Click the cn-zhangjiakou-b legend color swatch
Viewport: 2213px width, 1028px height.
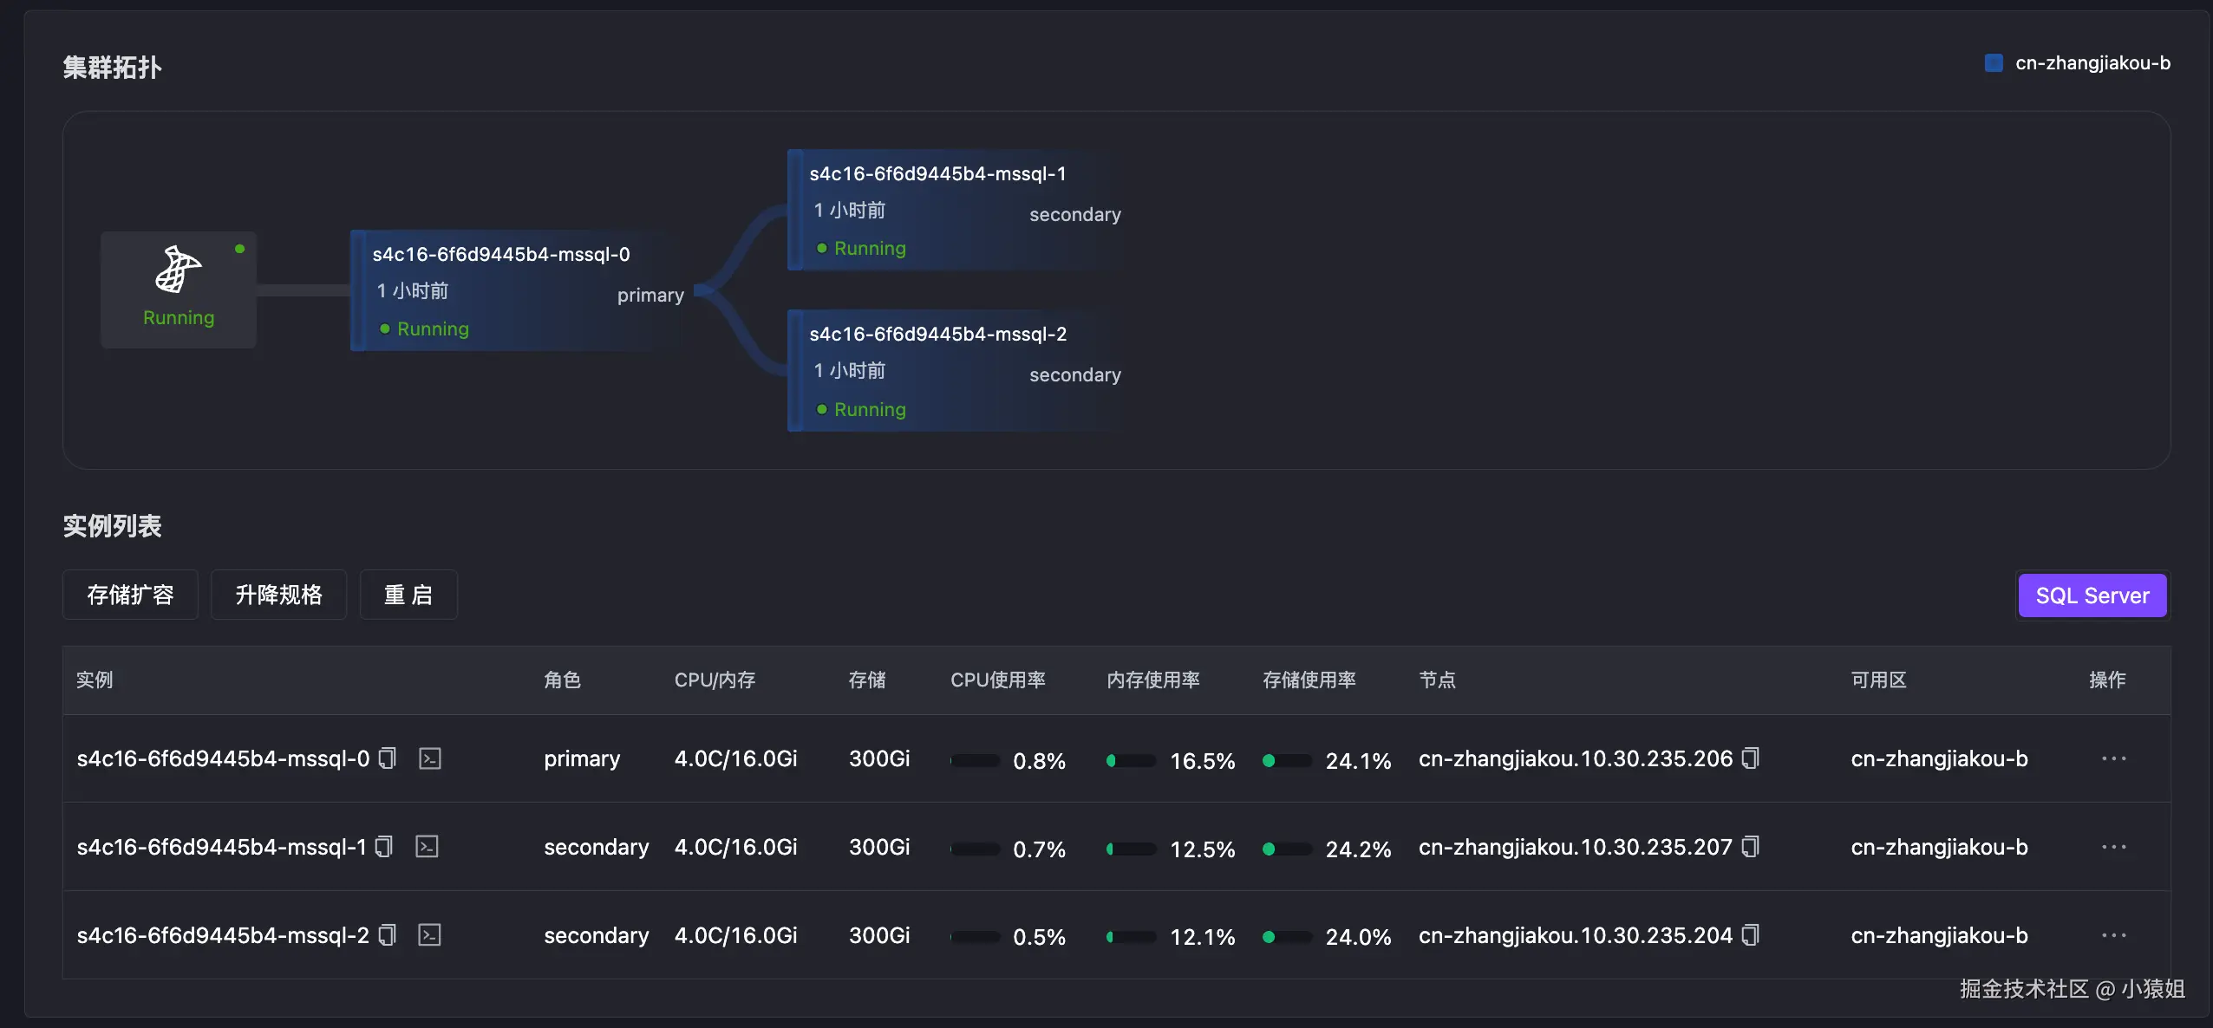[1994, 63]
